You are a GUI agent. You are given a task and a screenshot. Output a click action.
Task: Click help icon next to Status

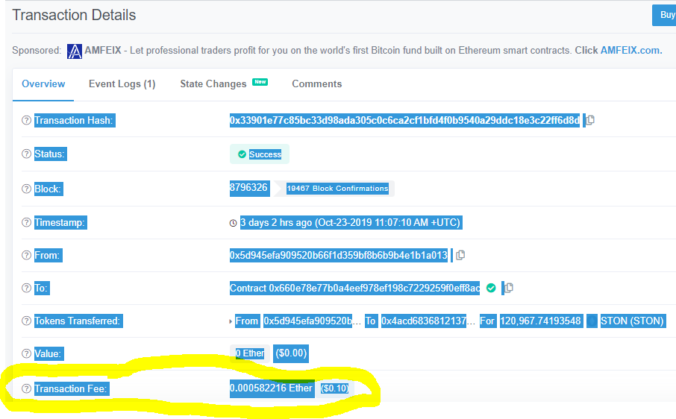pyautogui.click(x=26, y=154)
